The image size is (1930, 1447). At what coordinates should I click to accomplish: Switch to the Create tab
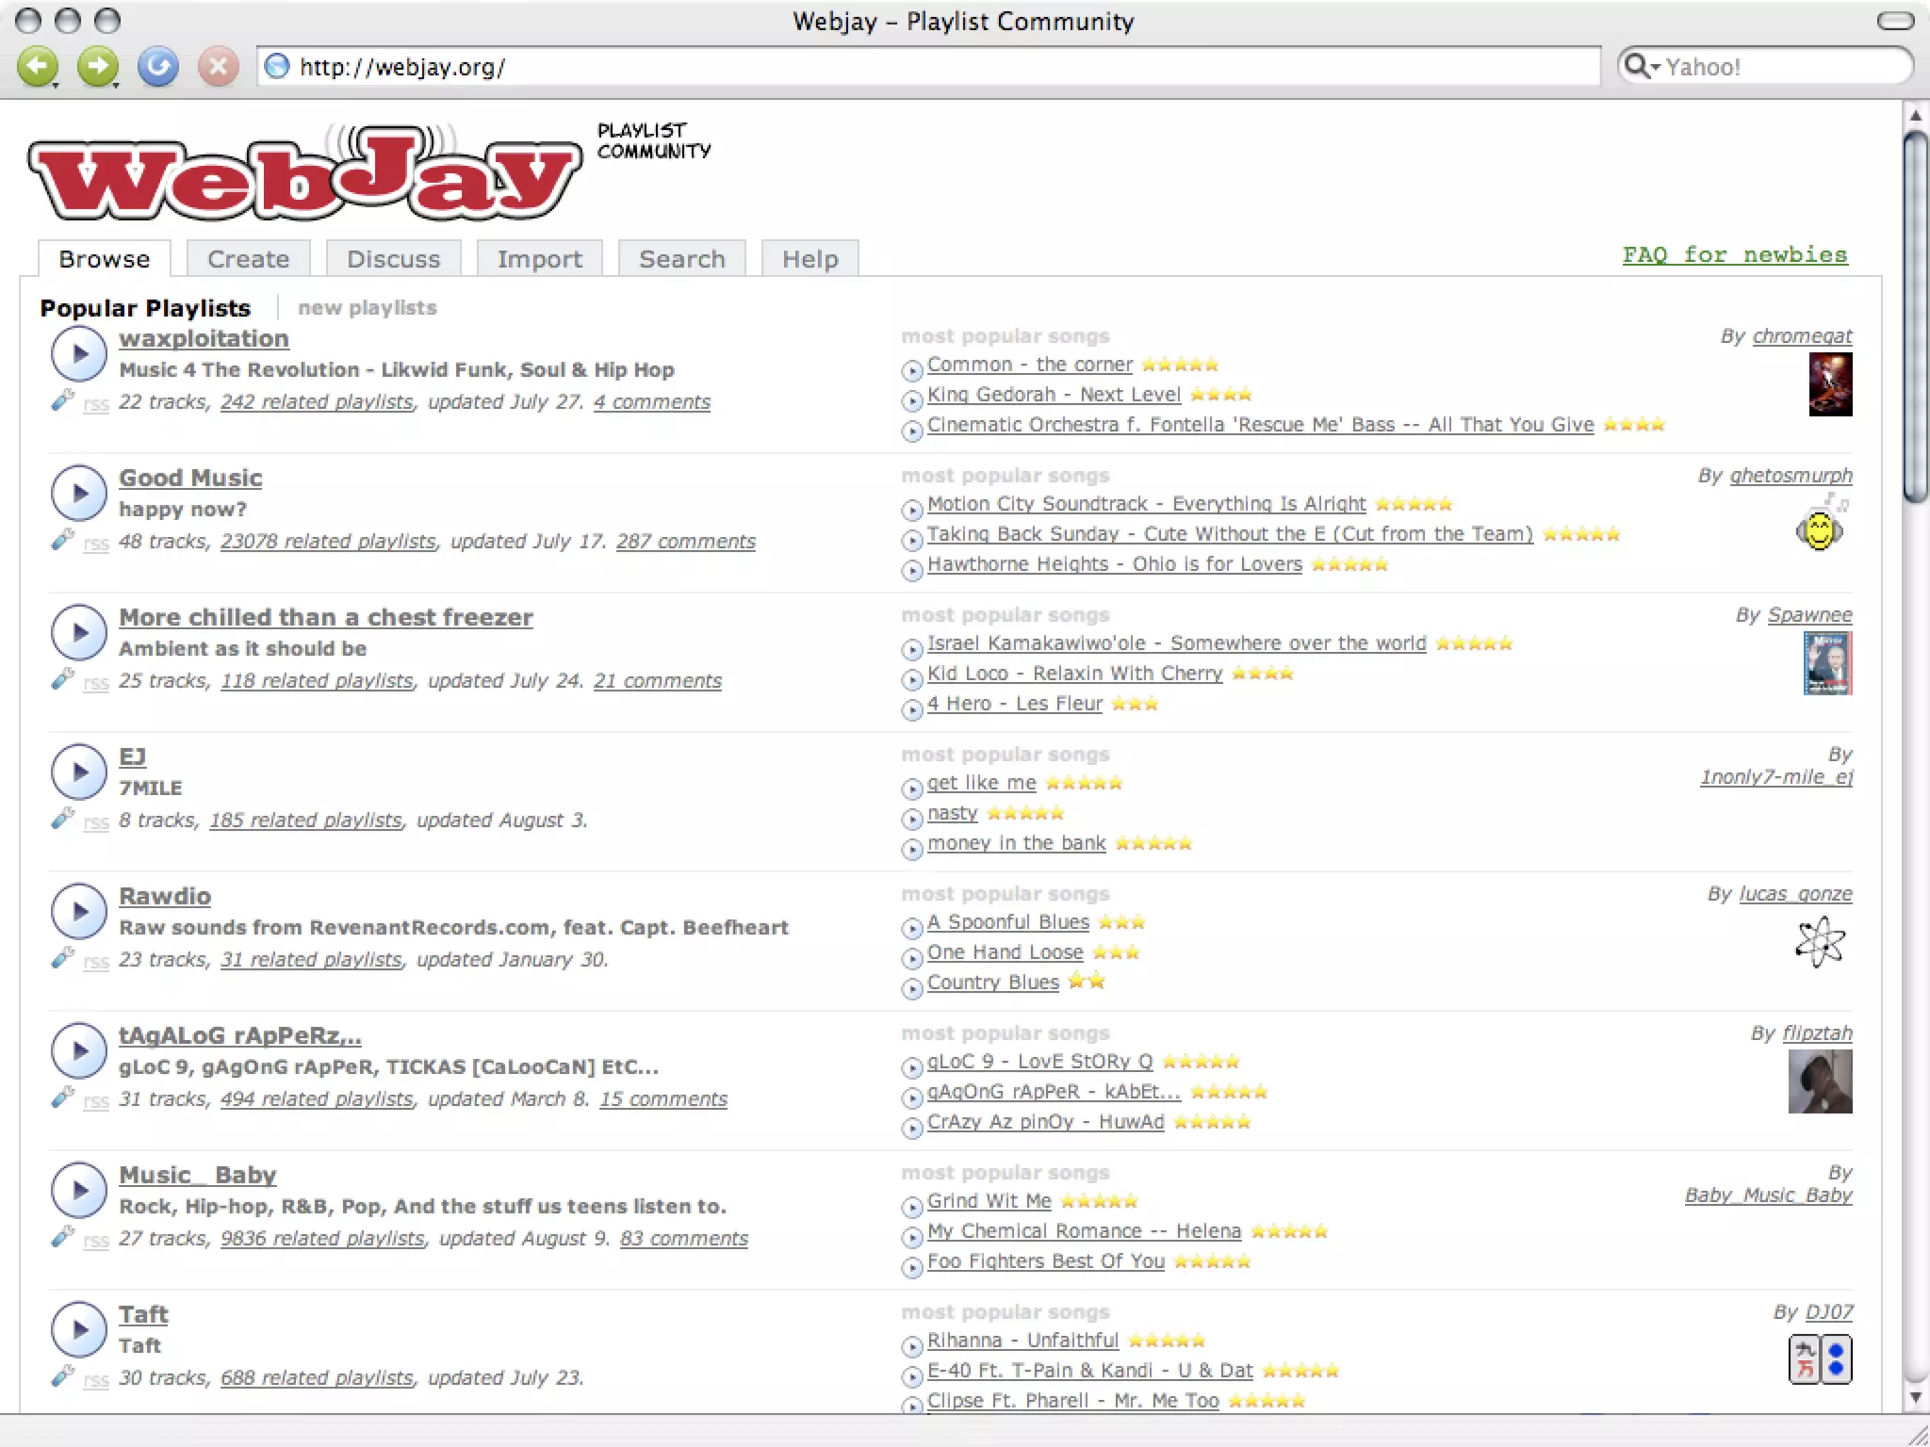[x=248, y=259]
